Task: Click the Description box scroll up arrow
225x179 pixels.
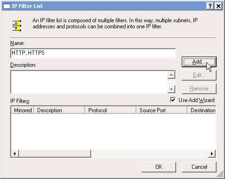Action: point(171,75)
